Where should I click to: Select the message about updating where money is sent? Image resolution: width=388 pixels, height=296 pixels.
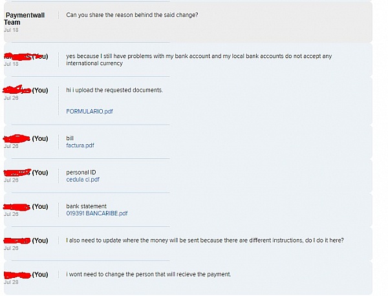[204, 240]
